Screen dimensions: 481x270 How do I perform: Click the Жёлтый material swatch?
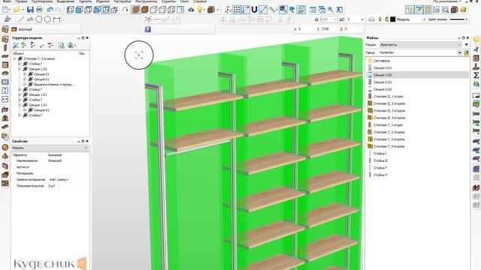14,29
